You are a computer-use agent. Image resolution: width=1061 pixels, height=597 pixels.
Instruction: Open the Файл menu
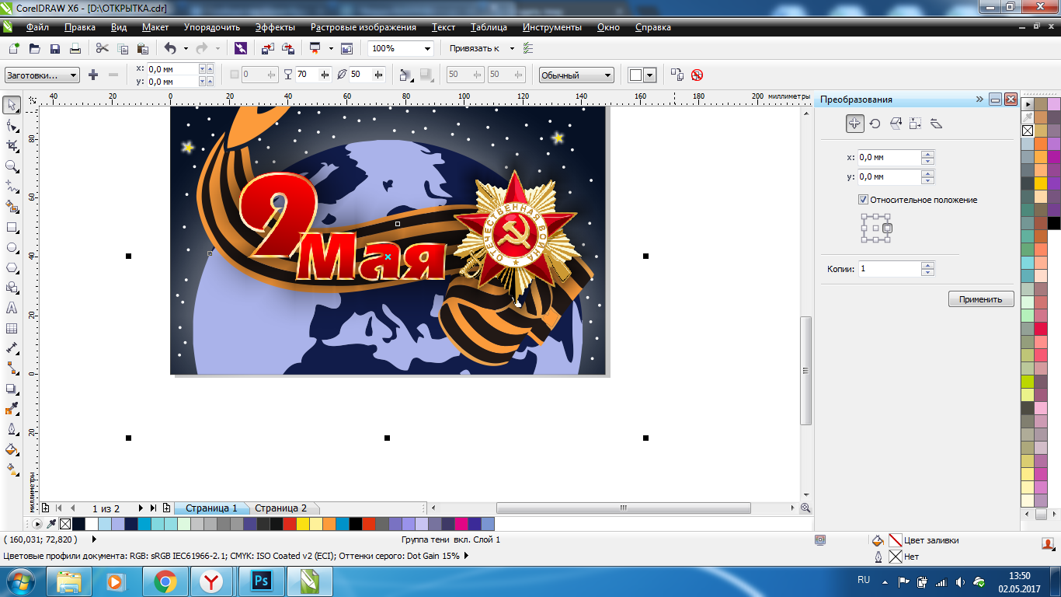37,27
